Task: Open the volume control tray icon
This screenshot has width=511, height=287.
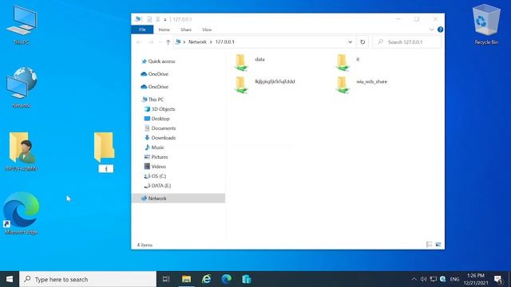Action: [423, 279]
